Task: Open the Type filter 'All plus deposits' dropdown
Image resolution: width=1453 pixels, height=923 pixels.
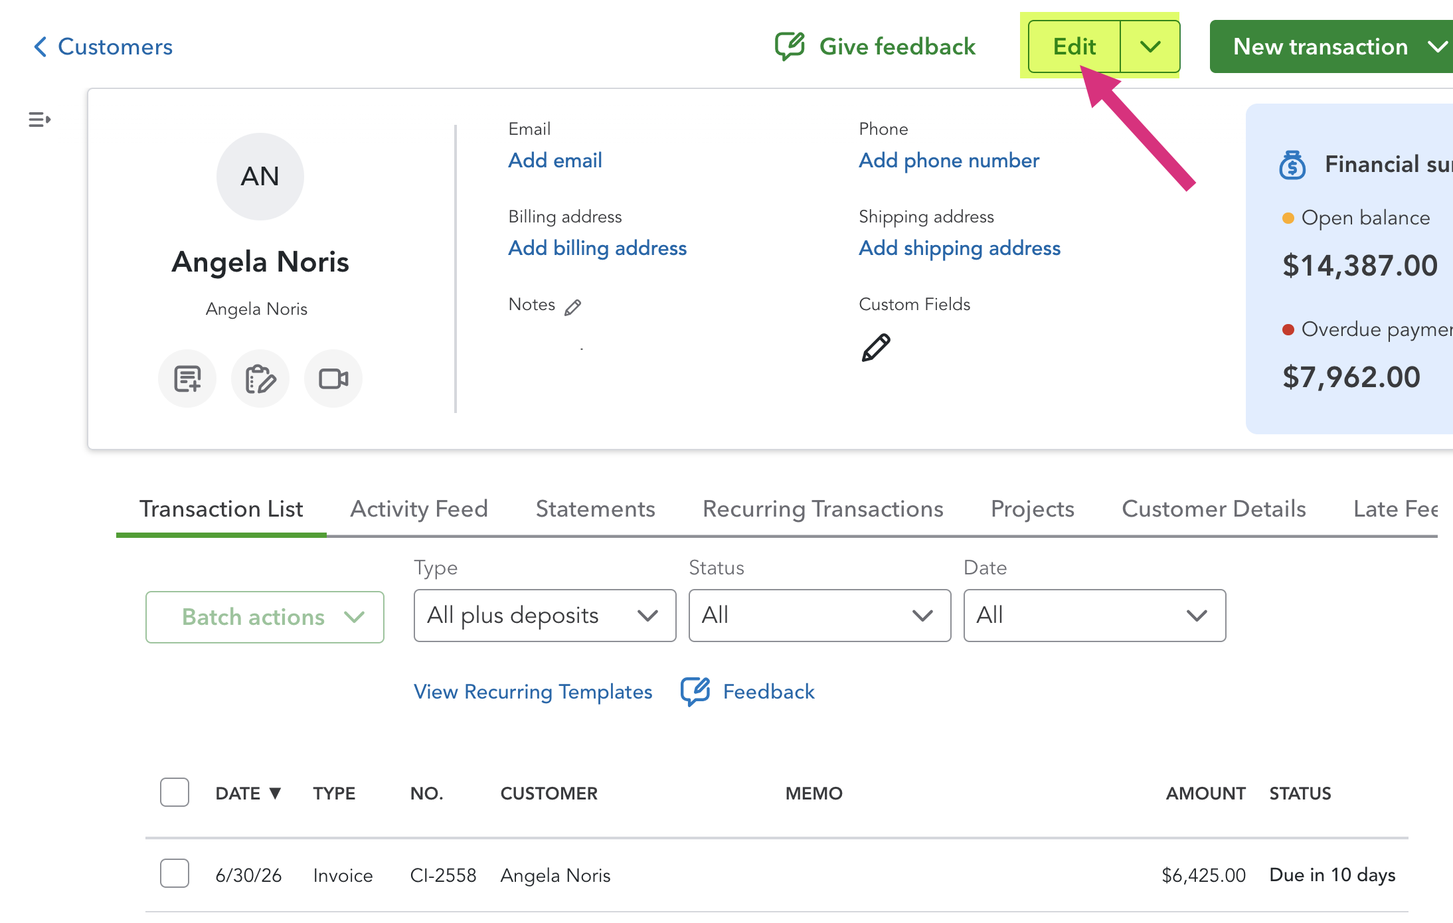Action: click(545, 616)
